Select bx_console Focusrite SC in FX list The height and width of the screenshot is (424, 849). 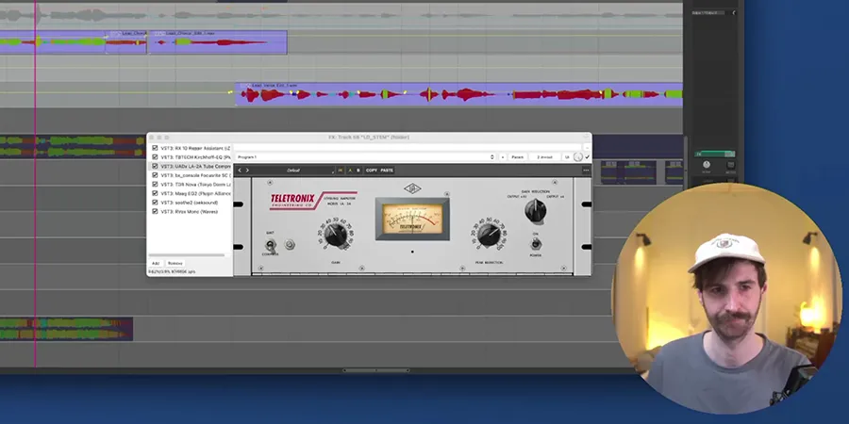coord(195,175)
